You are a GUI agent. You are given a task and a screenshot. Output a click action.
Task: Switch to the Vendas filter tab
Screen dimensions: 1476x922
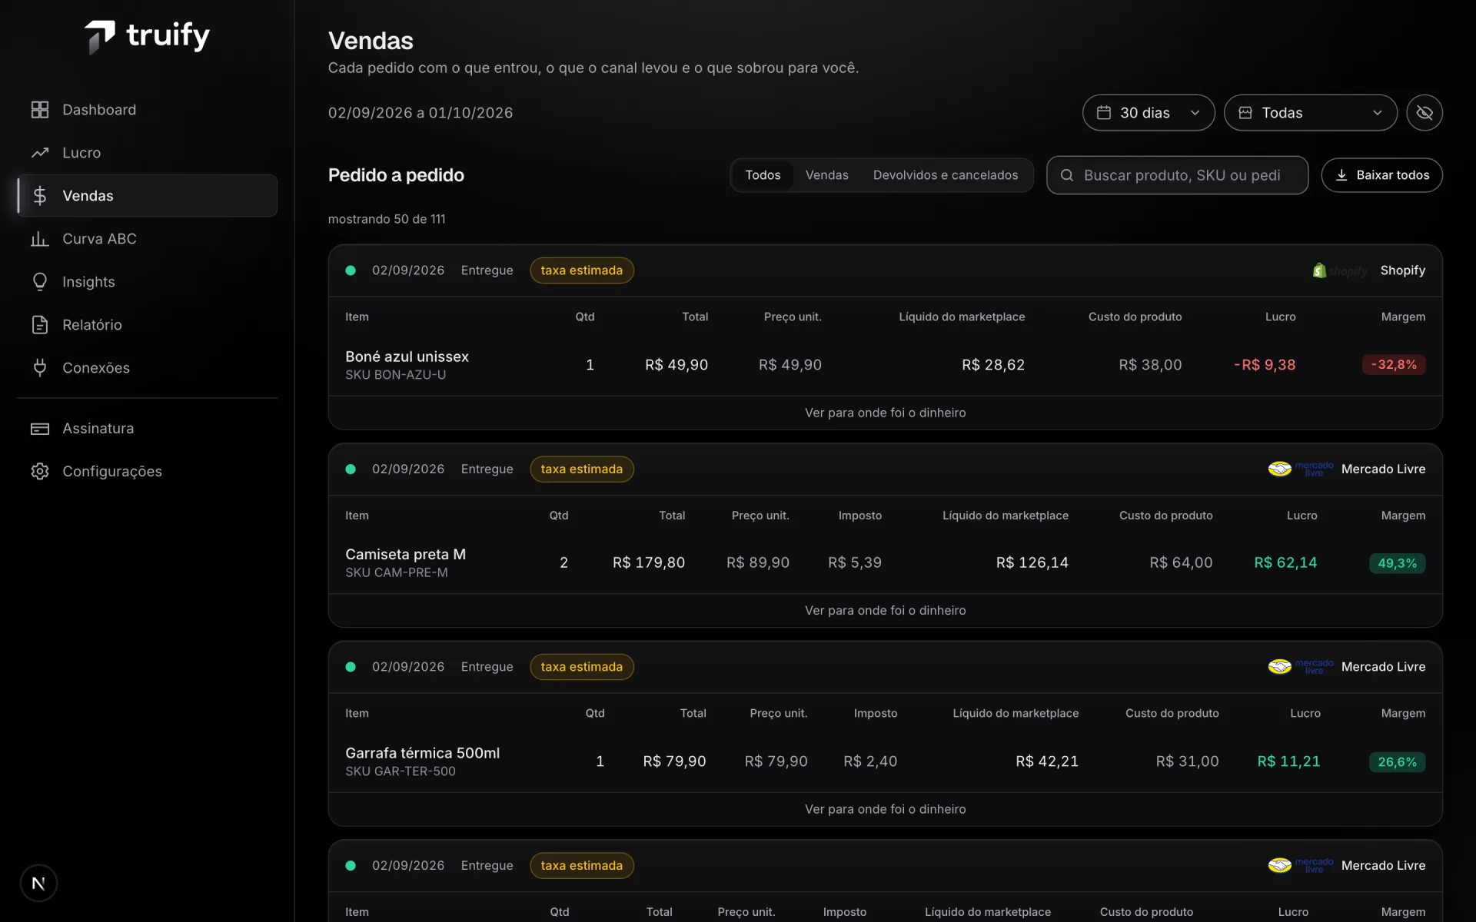(827, 175)
